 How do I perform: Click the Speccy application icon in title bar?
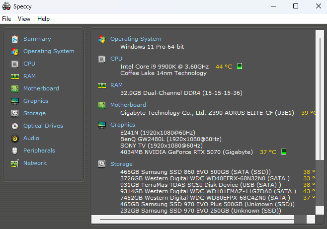click(6, 6)
